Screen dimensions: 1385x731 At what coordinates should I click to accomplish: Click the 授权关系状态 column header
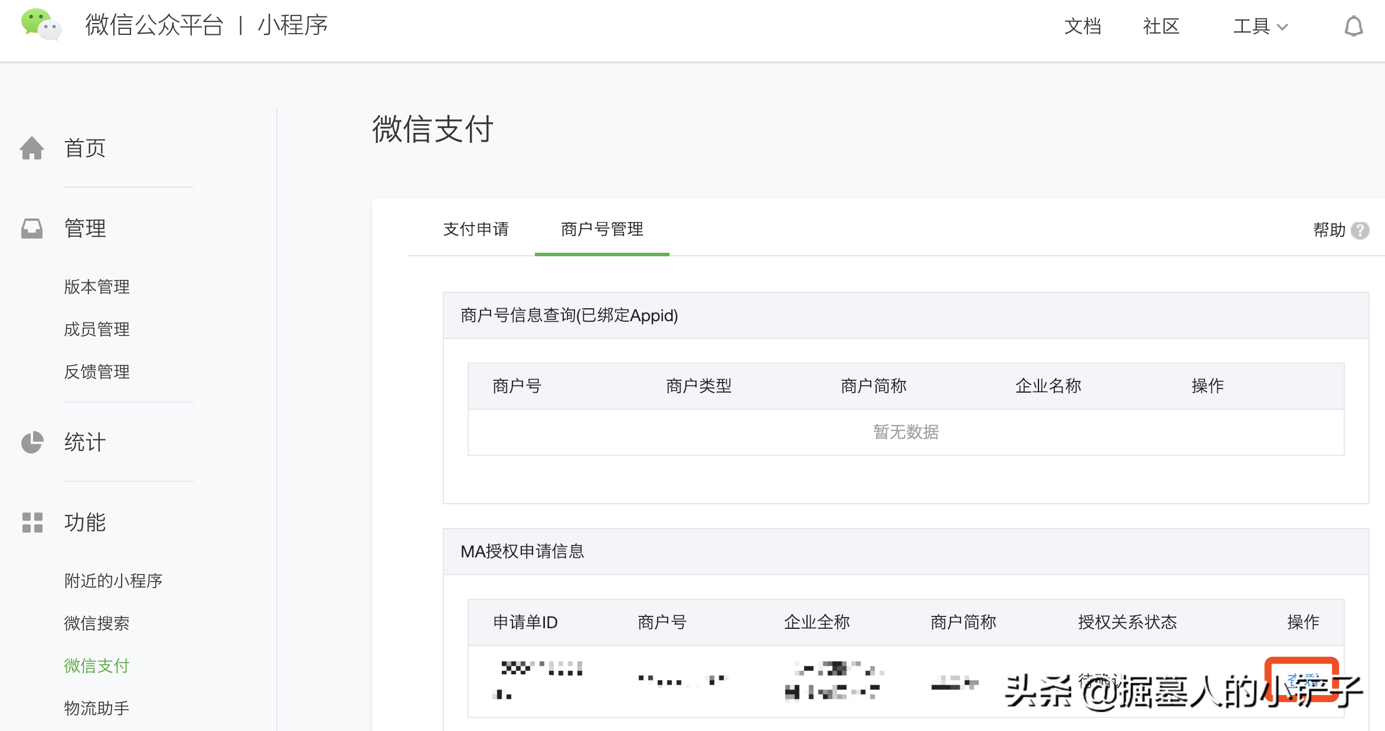[1128, 622]
